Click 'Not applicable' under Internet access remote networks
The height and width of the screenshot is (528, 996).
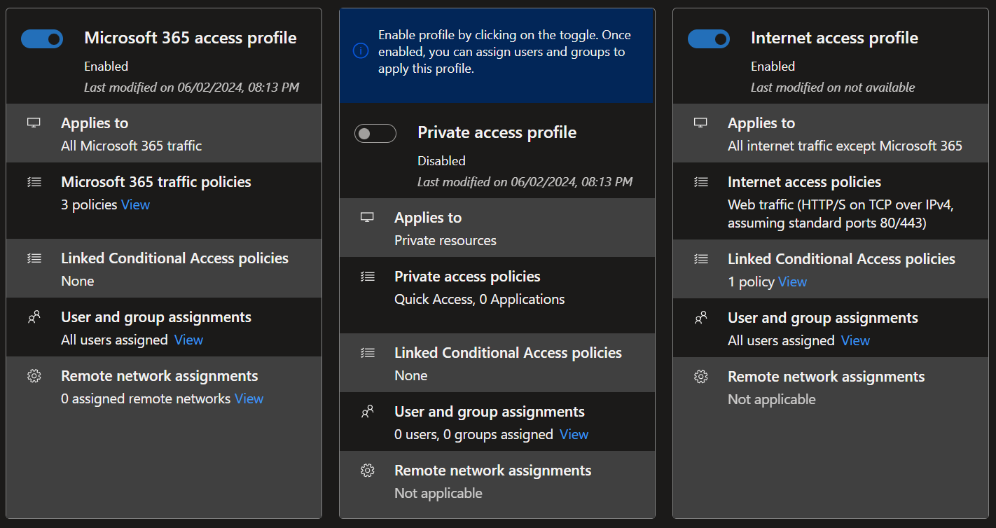772,399
